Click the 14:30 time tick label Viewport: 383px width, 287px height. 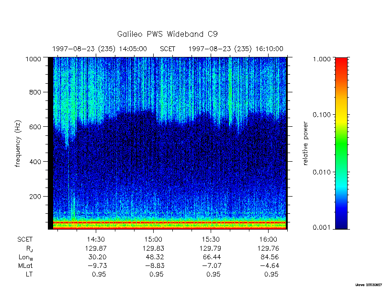tap(96, 240)
